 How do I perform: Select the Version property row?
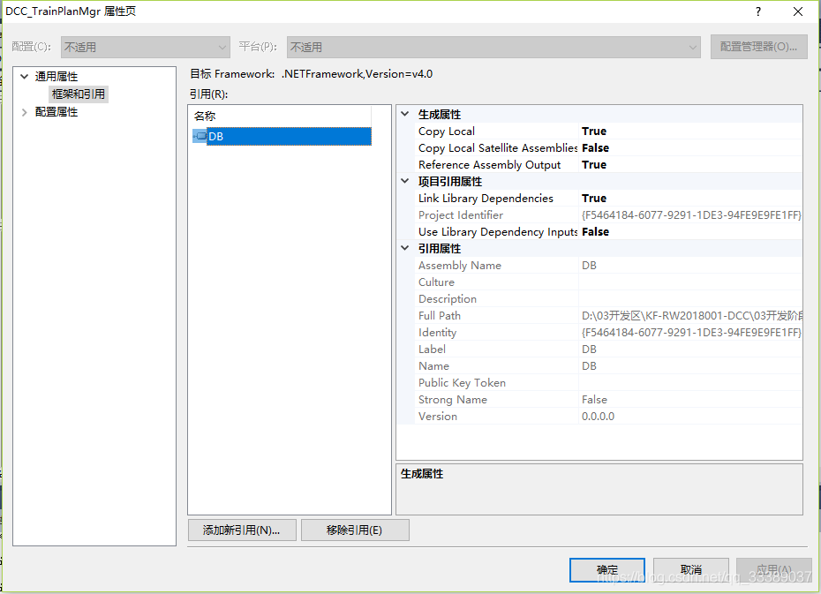coord(608,416)
